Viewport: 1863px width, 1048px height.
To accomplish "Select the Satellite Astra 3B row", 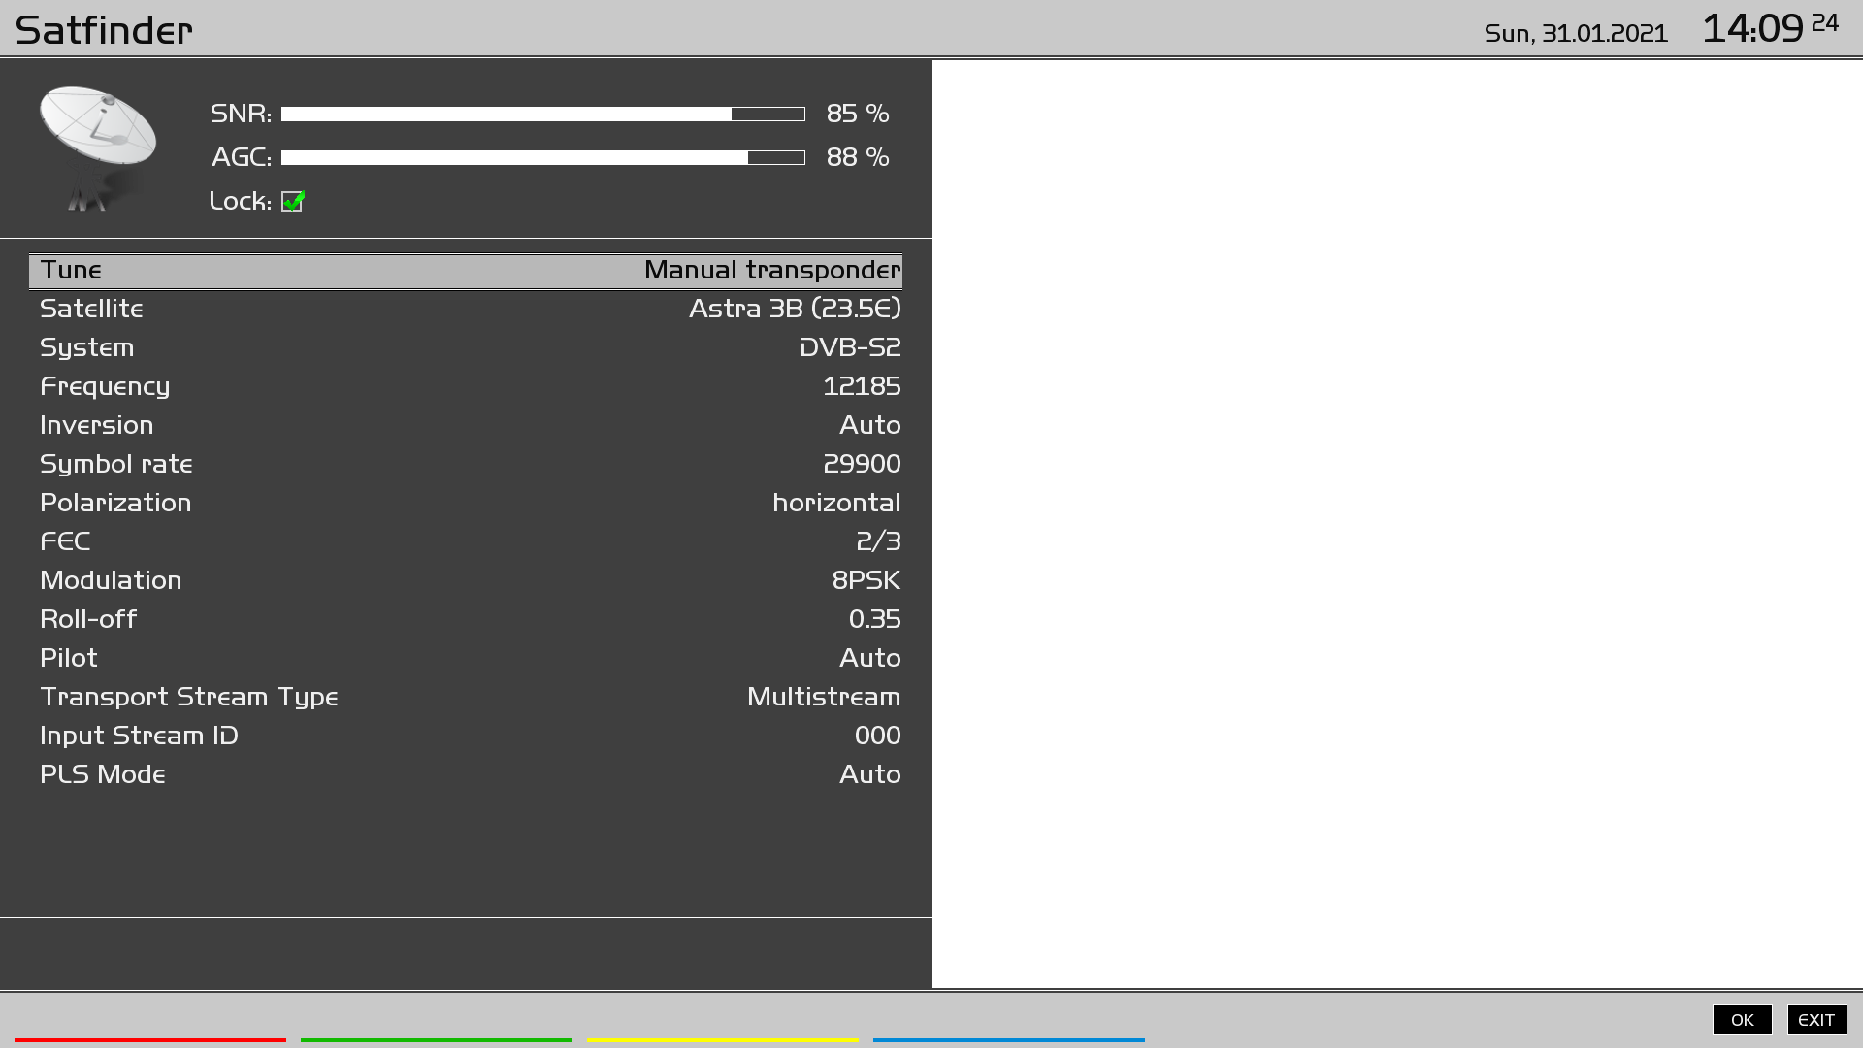I will tap(466, 309).
